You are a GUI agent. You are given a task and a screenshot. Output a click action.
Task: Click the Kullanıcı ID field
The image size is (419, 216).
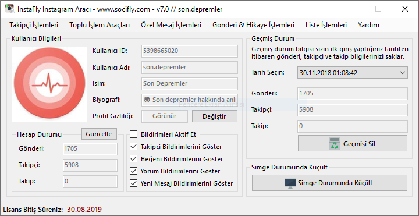click(x=190, y=51)
